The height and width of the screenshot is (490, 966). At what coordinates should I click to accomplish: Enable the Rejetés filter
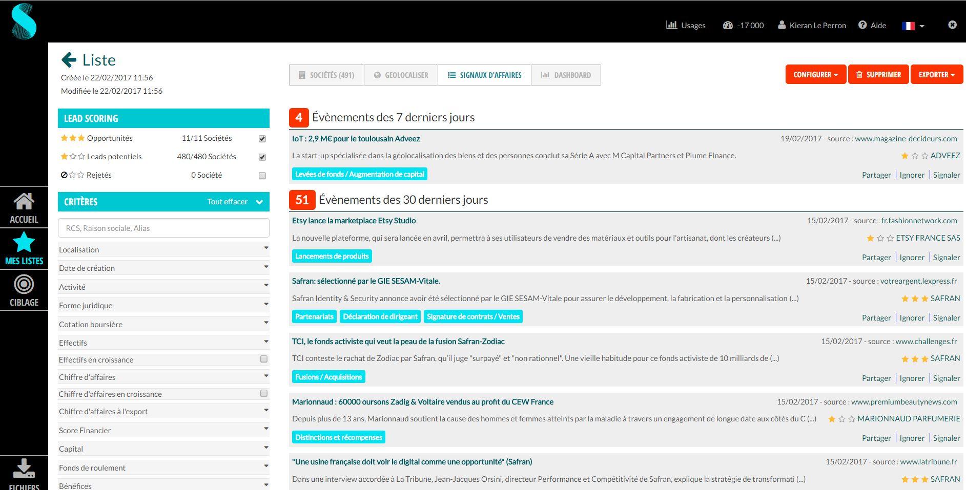pyautogui.click(x=262, y=175)
